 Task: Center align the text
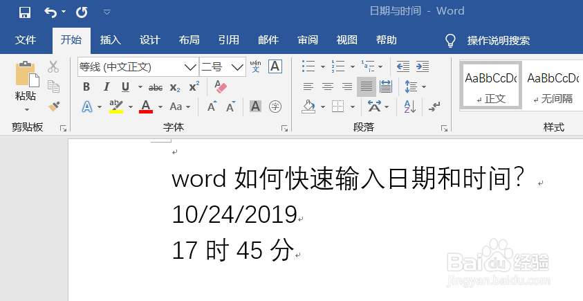328,87
